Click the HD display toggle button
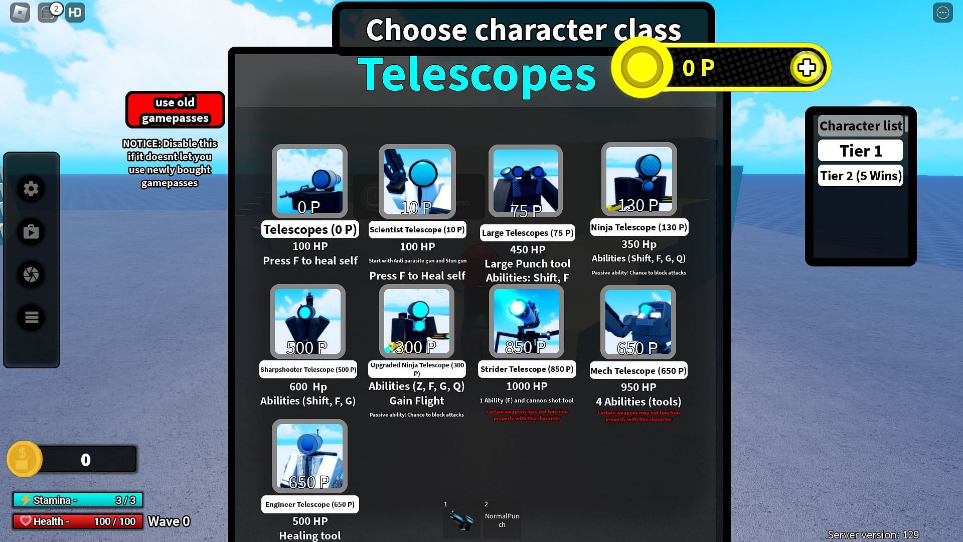963x542 pixels. coord(74,12)
